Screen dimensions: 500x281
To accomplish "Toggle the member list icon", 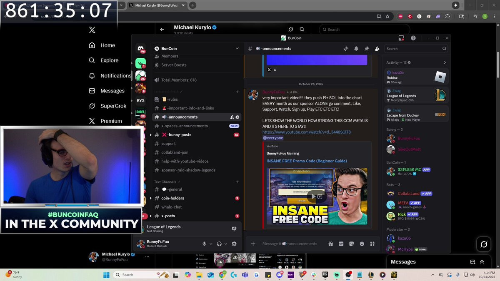I will (377, 49).
